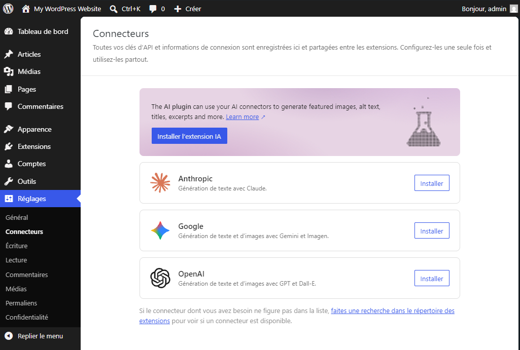Click Installer l'extension IA button
520x350 pixels.
(189, 136)
